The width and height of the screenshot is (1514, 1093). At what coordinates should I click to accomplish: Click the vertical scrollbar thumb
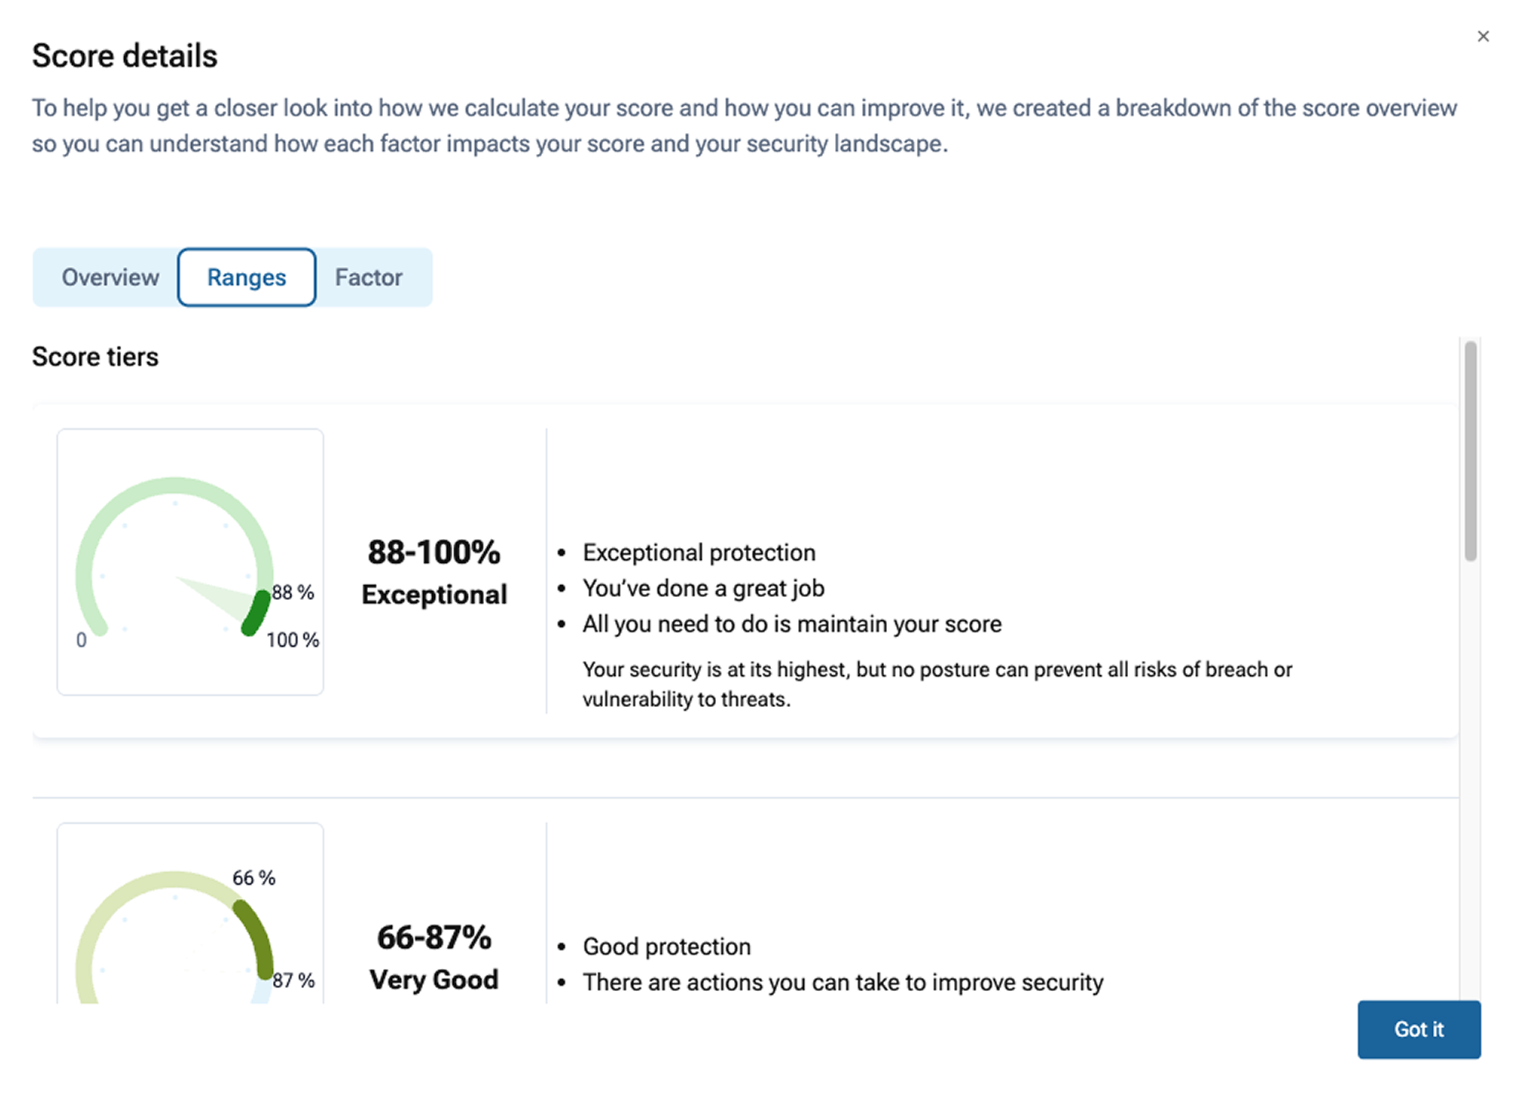pyautogui.click(x=1470, y=451)
